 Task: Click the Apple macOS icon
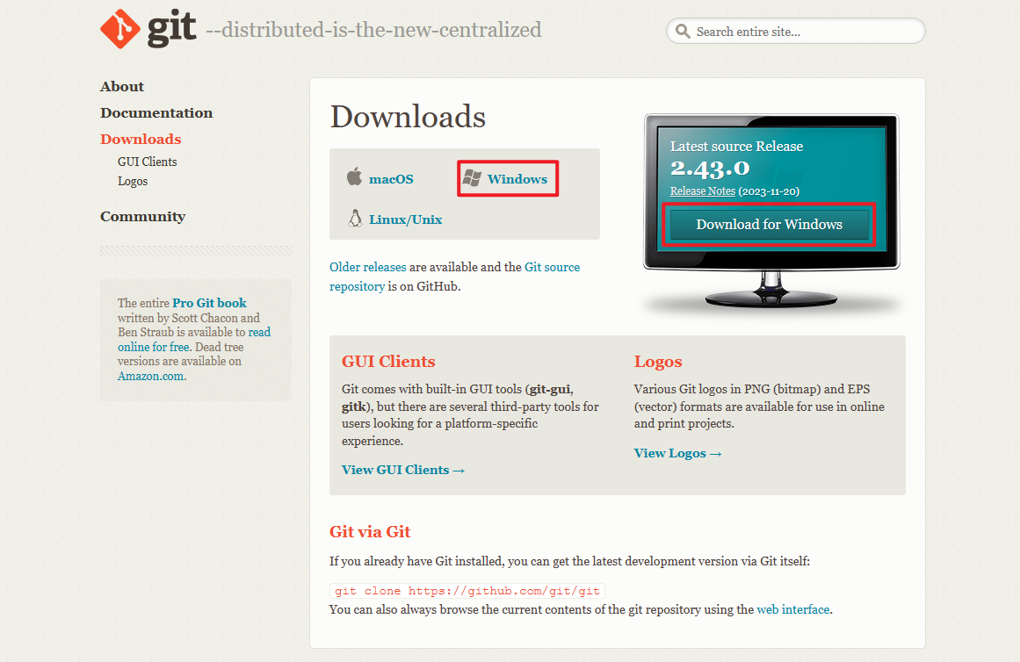[354, 178]
